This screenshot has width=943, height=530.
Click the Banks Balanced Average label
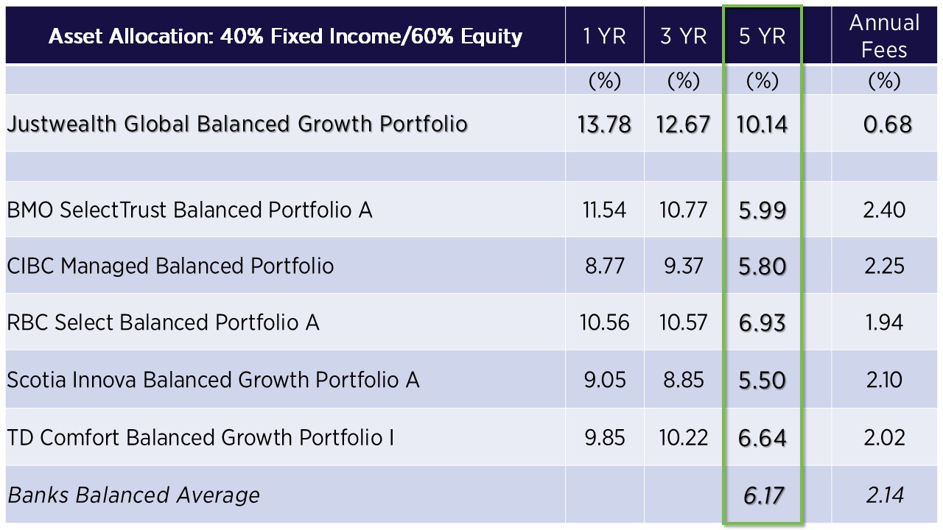pos(133,495)
